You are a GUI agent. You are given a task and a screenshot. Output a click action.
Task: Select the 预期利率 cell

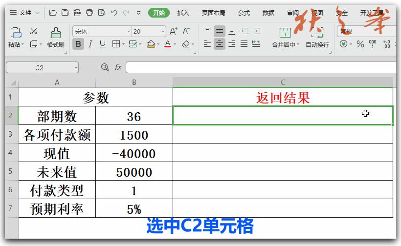57,208
